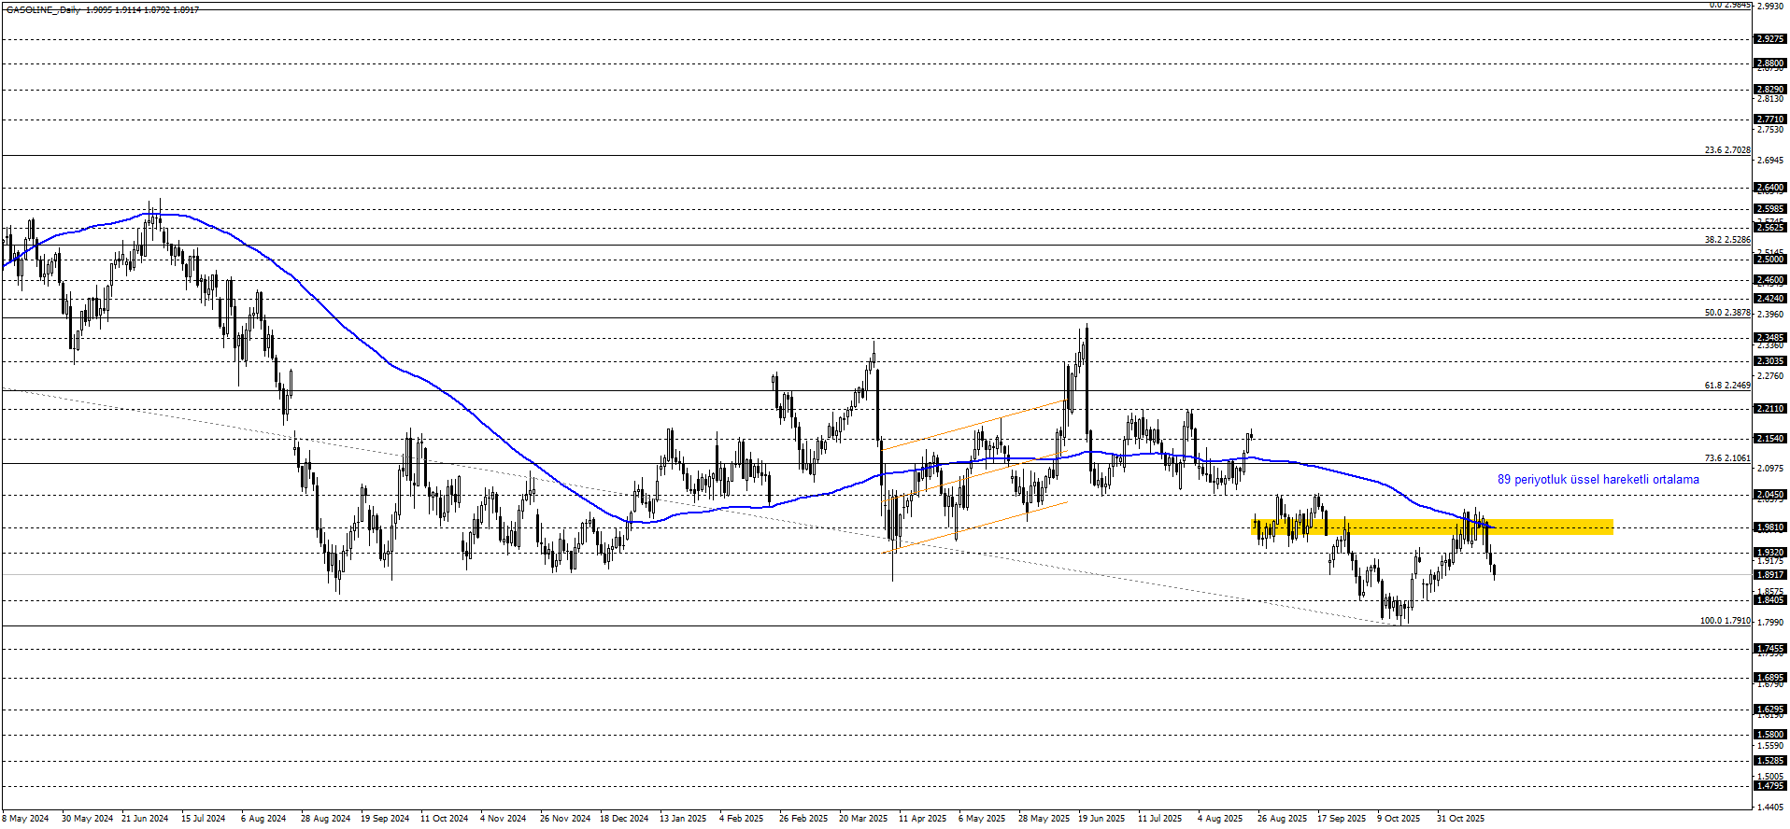Click the 1.4795 price level tag

tap(1770, 786)
